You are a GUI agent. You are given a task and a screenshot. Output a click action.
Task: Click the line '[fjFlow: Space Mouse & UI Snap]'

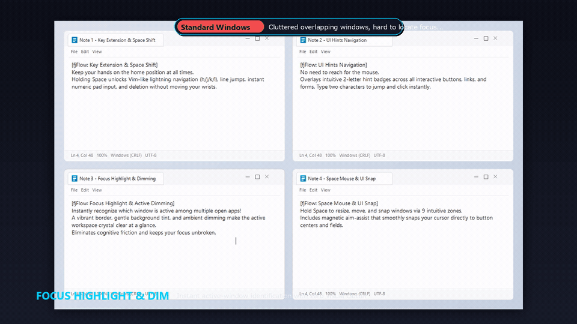tap(339, 203)
